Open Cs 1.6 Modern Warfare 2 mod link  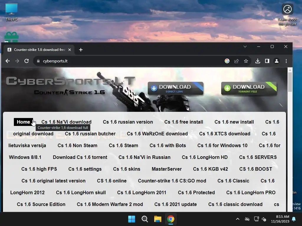[x=110, y=204]
